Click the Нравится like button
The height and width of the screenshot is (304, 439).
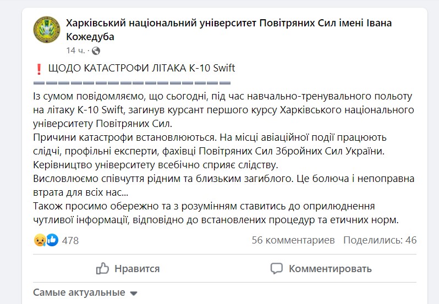(128, 268)
